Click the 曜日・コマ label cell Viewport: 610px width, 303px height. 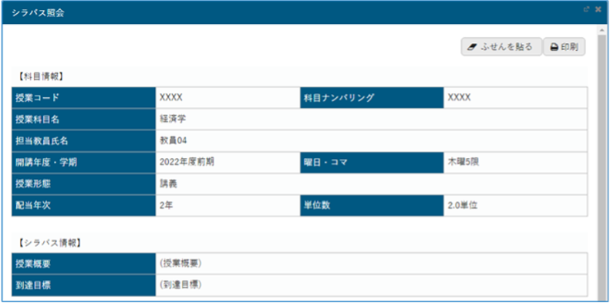(x=372, y=163)
